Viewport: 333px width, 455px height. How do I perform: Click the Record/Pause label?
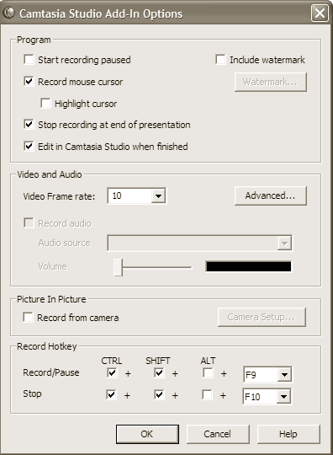(51, 372)
